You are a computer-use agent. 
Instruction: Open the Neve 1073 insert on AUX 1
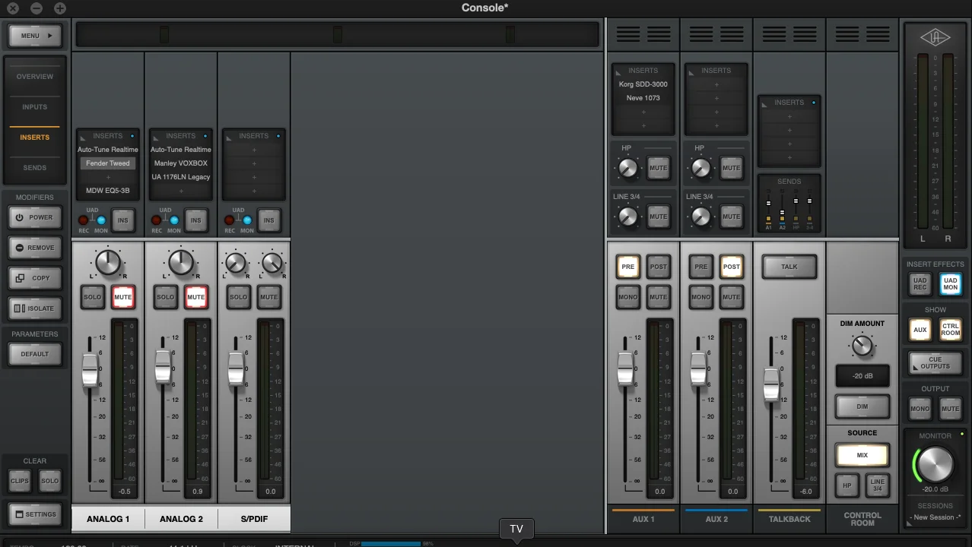(643, 98)
